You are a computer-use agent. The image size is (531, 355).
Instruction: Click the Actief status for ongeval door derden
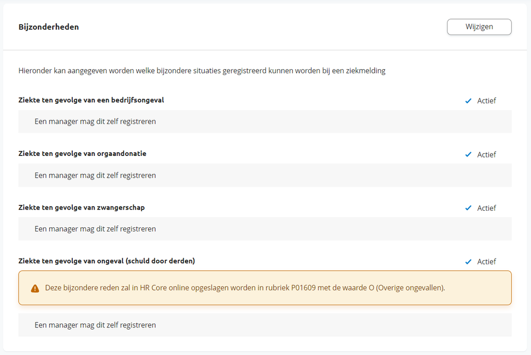(486, 262)
